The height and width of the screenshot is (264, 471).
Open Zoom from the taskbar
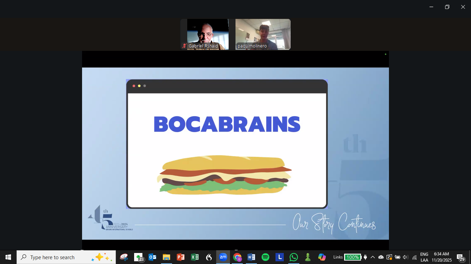point(223,257)
